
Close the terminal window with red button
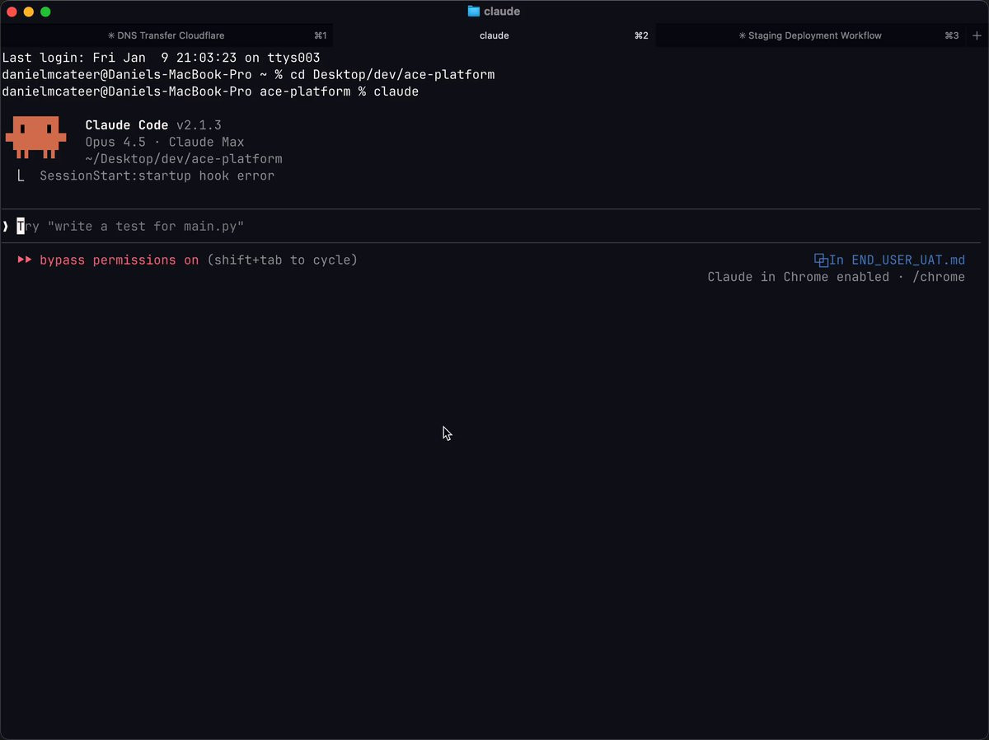(x=12, y=12)
